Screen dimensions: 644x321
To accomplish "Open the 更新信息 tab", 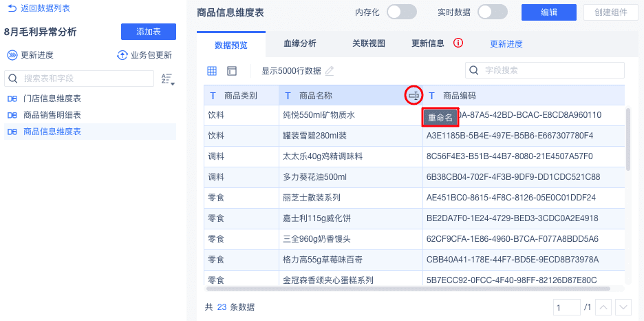I will [428, 43].
